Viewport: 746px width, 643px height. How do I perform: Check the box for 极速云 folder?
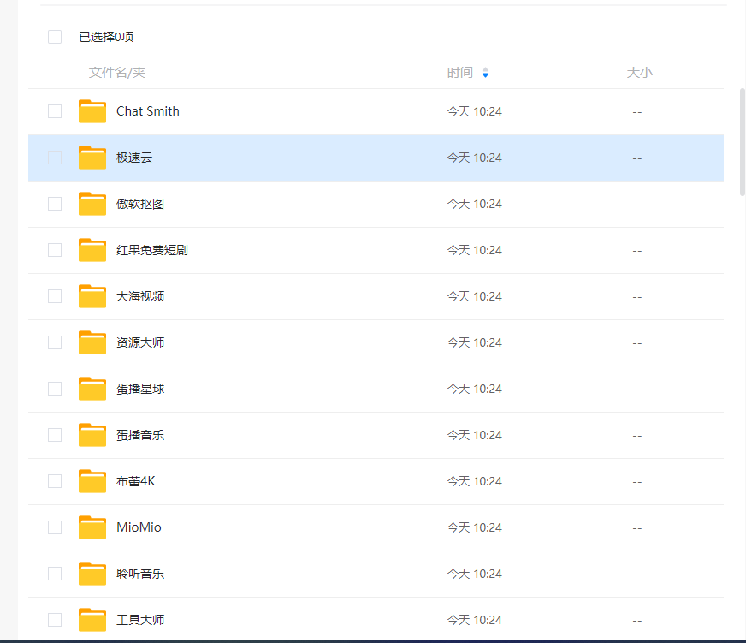coord(55,158)
